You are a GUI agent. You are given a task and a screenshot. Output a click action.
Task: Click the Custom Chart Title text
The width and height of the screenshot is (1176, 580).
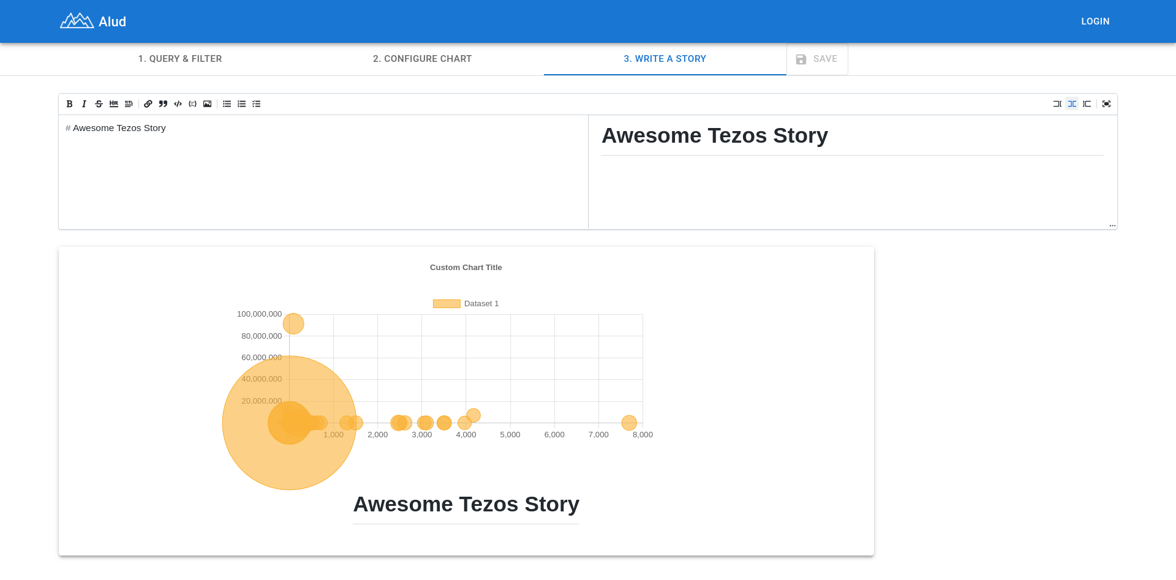point(466,268)
